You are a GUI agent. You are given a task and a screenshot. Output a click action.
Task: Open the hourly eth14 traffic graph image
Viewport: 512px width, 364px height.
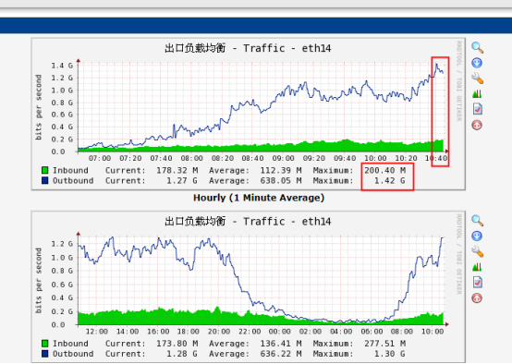[249, 114]
